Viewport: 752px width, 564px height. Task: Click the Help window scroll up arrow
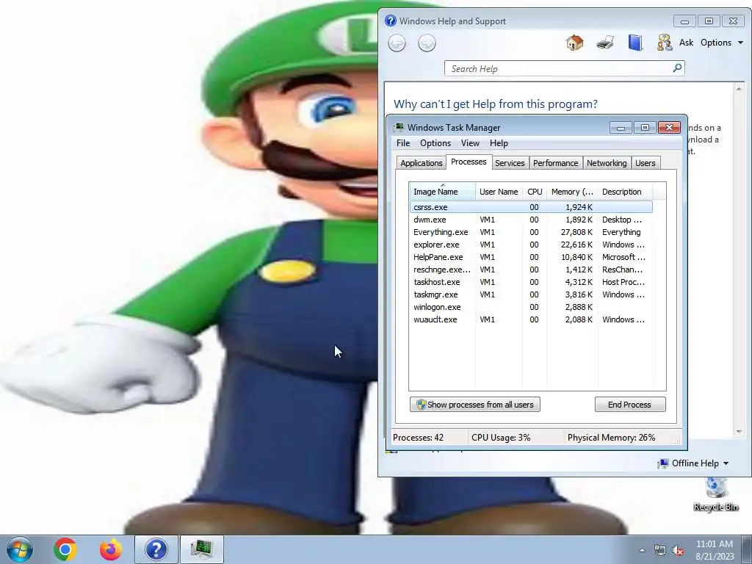click(739, 89)
